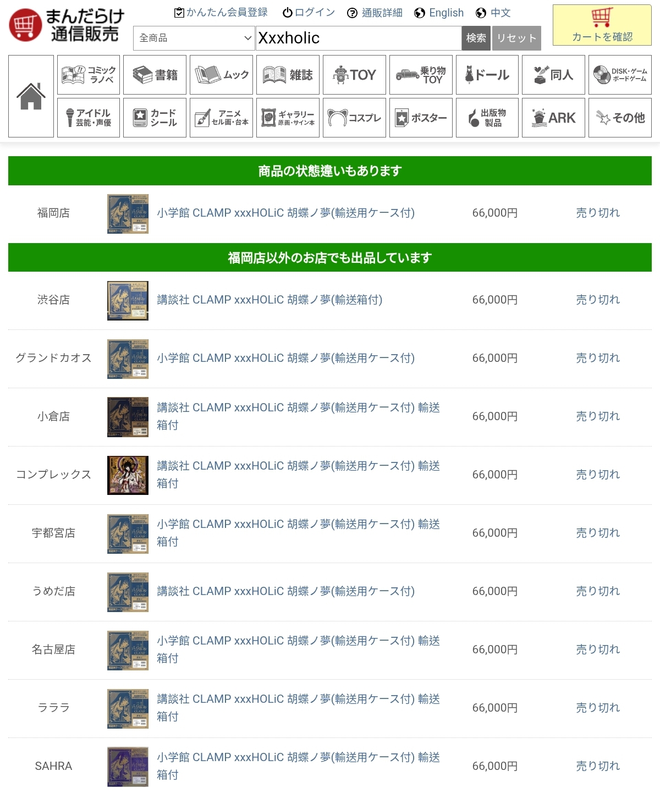
Task: Open the 出版物 製品 category
Action: 487,118
